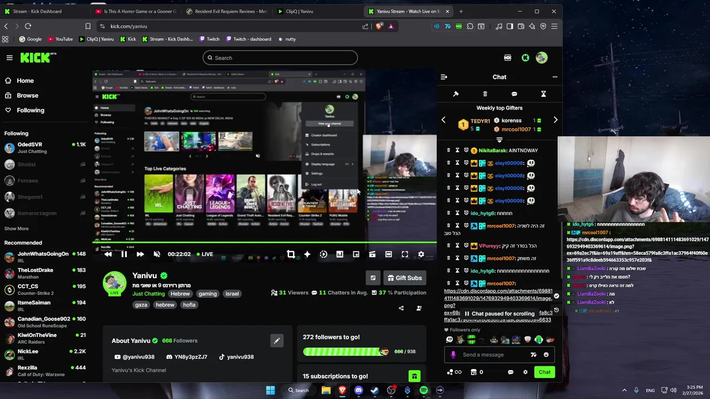Screen dimensions: 710x399
Task: Click the share icon below viewer stats
Action: click(401, 308)
